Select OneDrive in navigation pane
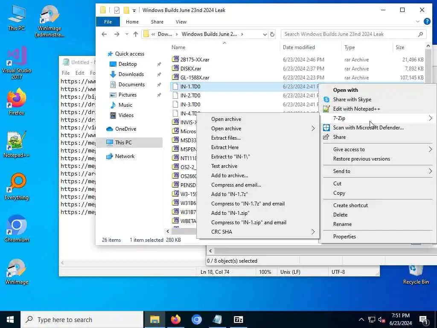 (125, 129)
